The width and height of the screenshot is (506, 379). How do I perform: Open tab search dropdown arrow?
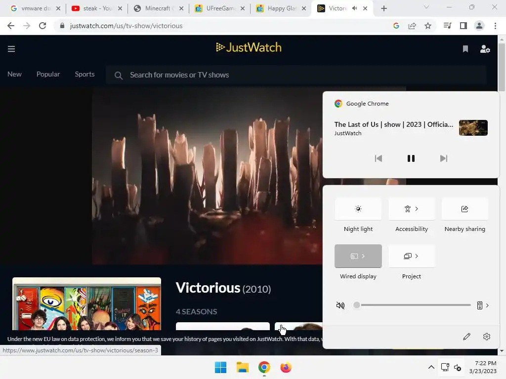click(x=426, y=7)
